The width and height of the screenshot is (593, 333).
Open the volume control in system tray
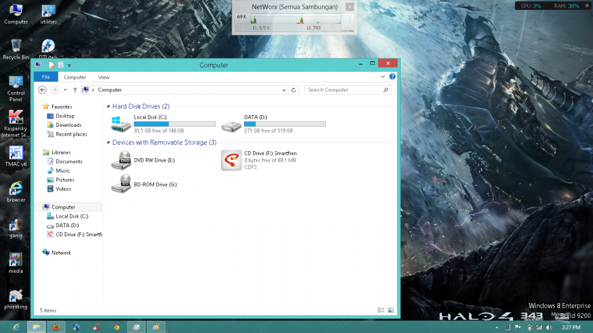click(549, 327)
